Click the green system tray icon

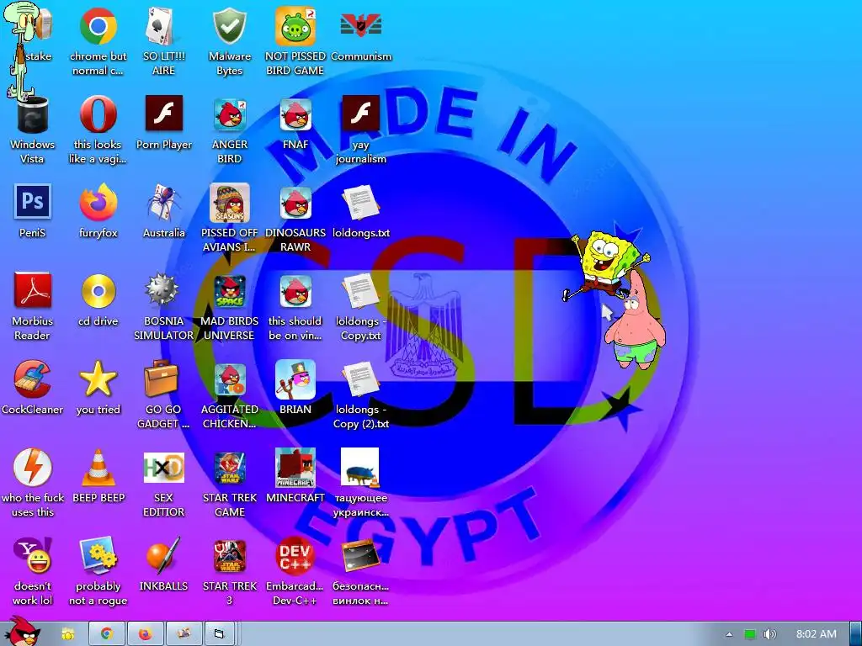[750, 634]
